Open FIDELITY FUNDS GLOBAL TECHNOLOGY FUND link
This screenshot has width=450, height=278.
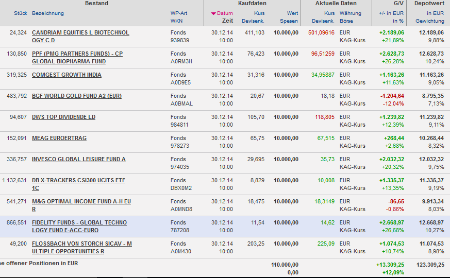[79, 227]
